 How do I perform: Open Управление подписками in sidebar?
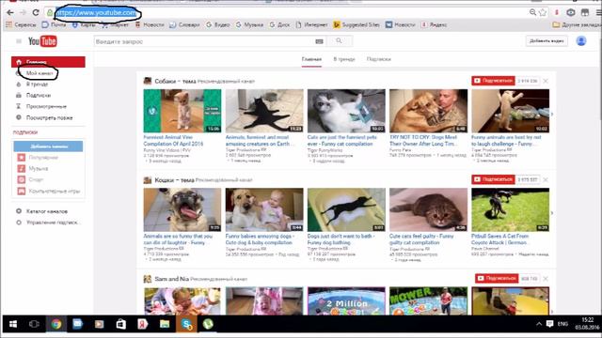point(53,223)
